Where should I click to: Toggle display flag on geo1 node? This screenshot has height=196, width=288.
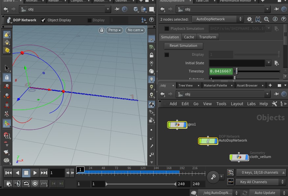click(184, 125)
